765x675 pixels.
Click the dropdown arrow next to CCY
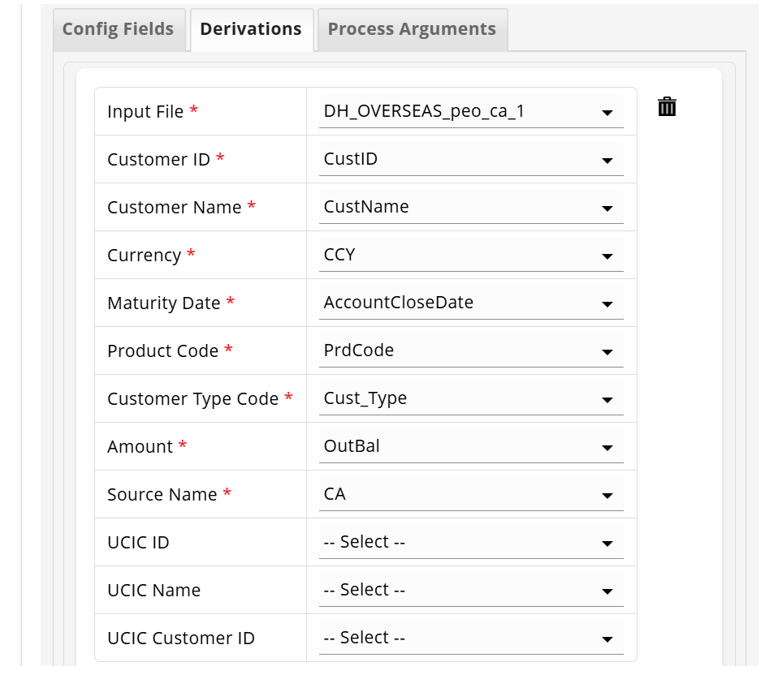607,257
